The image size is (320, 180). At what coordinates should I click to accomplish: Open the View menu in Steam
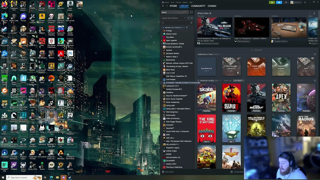tap(172, 2)
